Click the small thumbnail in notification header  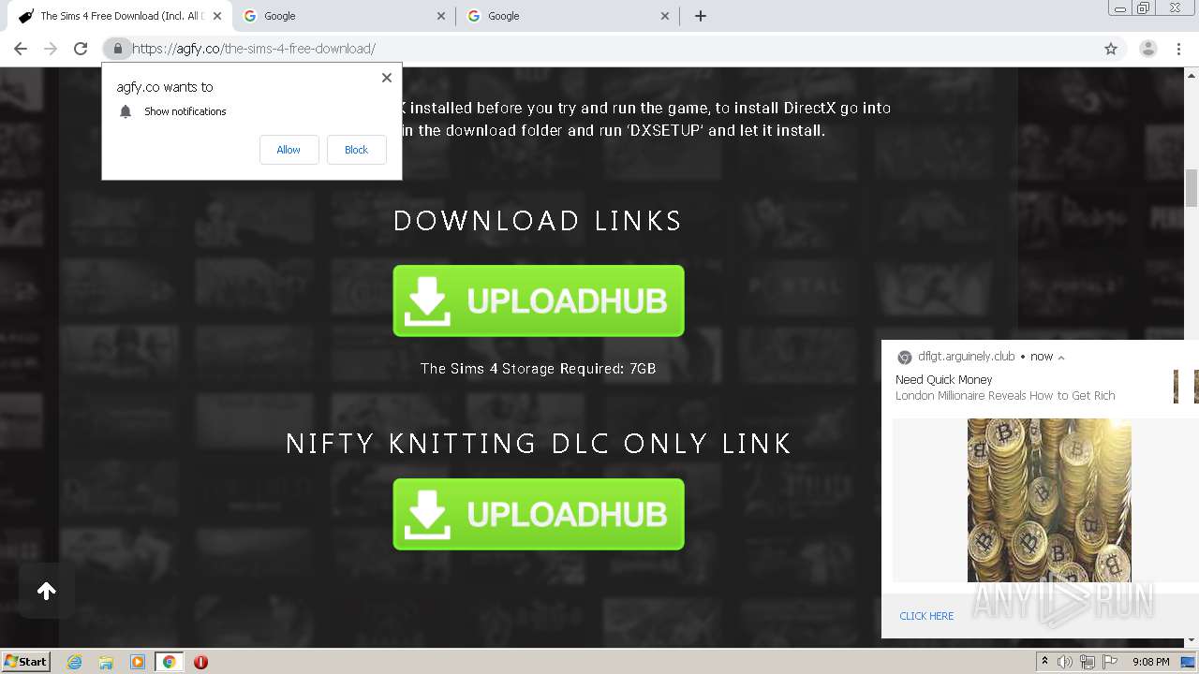(1185, 387)
